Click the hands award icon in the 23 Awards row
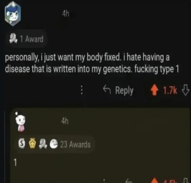The width and height of the screenshot is (191, 183). pos(43,144)
